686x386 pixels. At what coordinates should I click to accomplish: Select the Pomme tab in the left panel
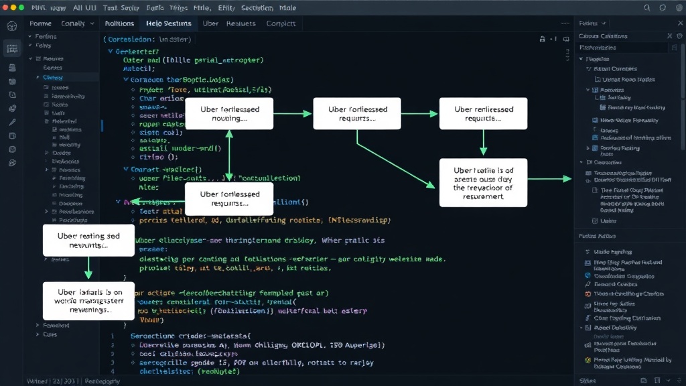click(40, 23)
